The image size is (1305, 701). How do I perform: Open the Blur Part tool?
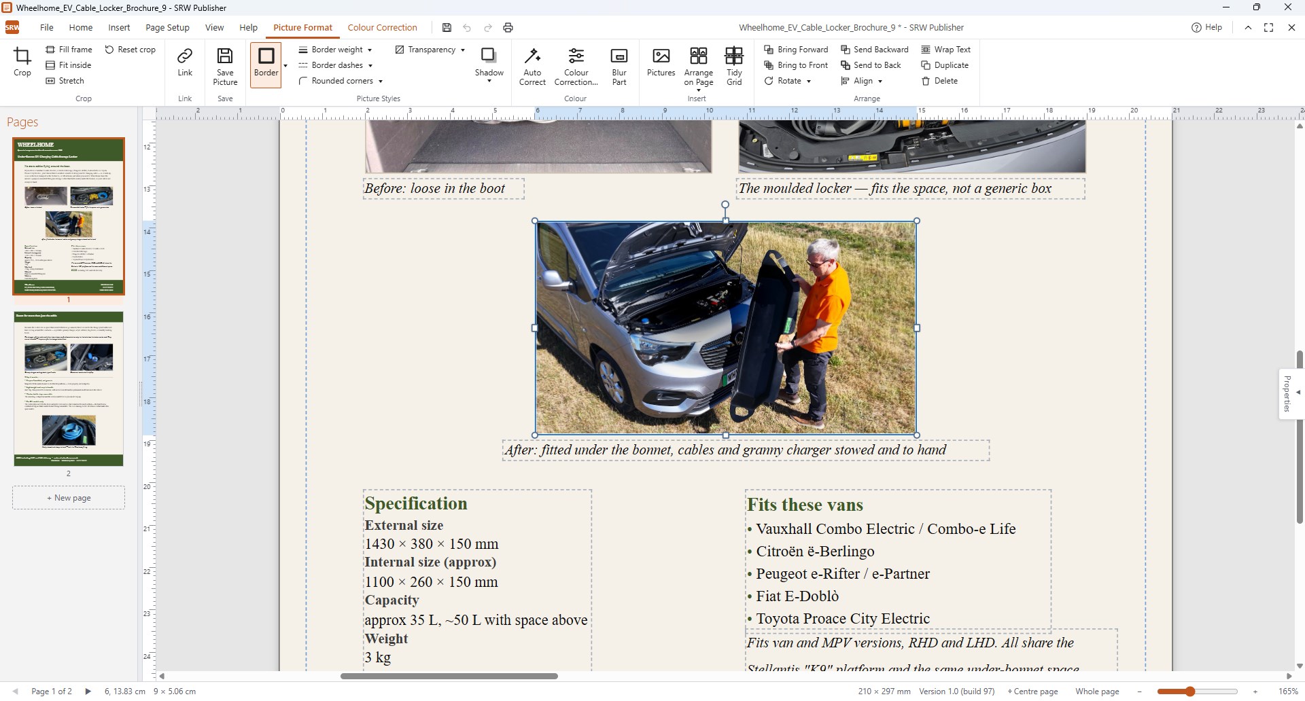coord(619,66)
